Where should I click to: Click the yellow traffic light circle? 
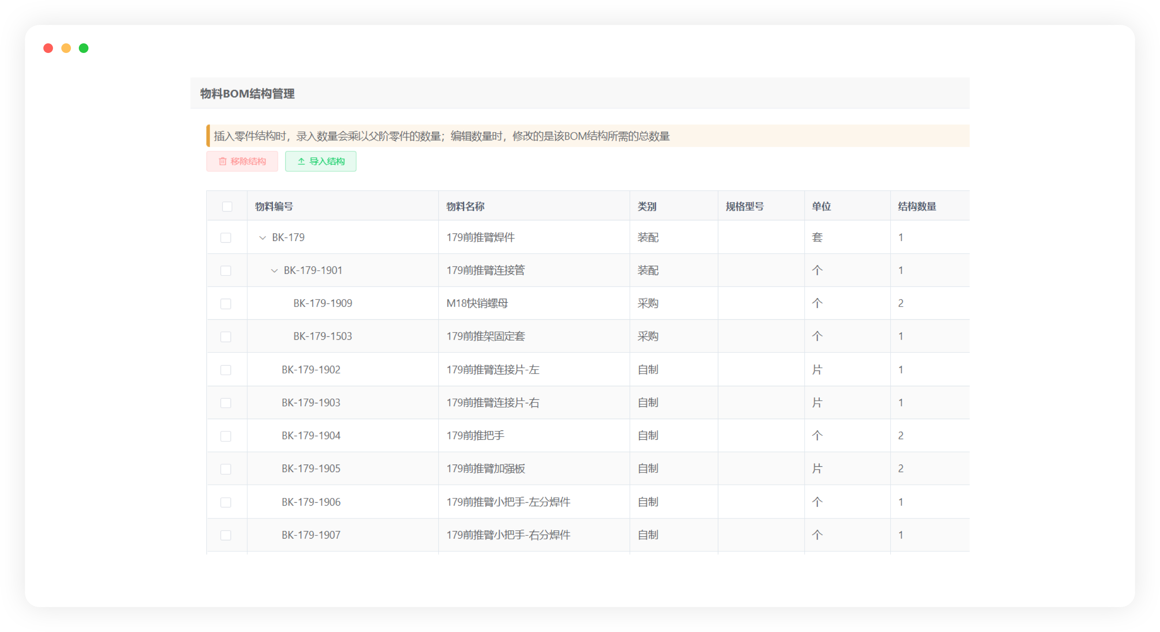pos(66,48)
